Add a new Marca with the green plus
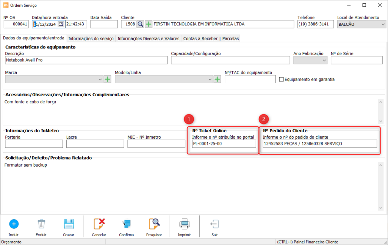Viewport: 388px width, 245px height. (108, 79)
